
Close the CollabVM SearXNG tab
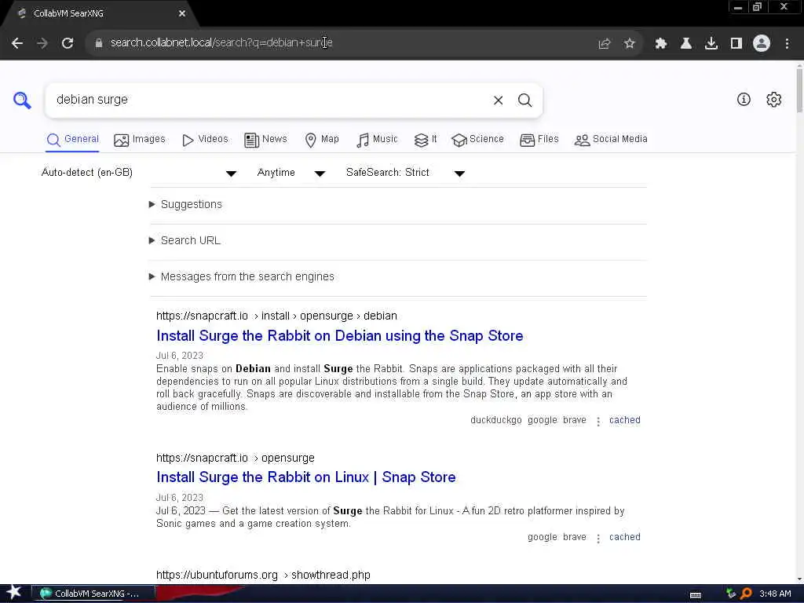tap(182, 14)
